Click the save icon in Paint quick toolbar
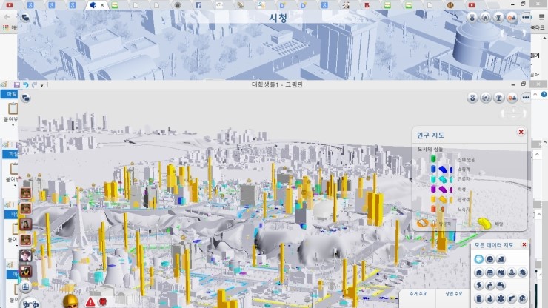Image resolution: width=548 pixels, height=308 pixels. (x=16, y=85)
